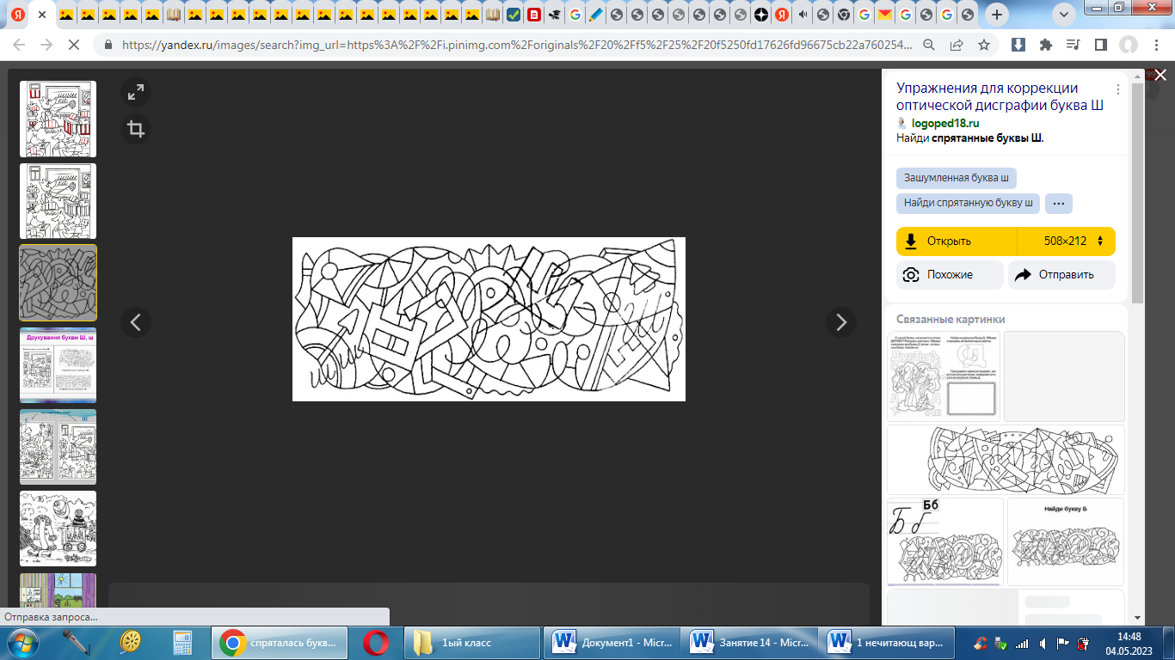
Task: Click the Похожие similar images button
Action: (950, 275)
